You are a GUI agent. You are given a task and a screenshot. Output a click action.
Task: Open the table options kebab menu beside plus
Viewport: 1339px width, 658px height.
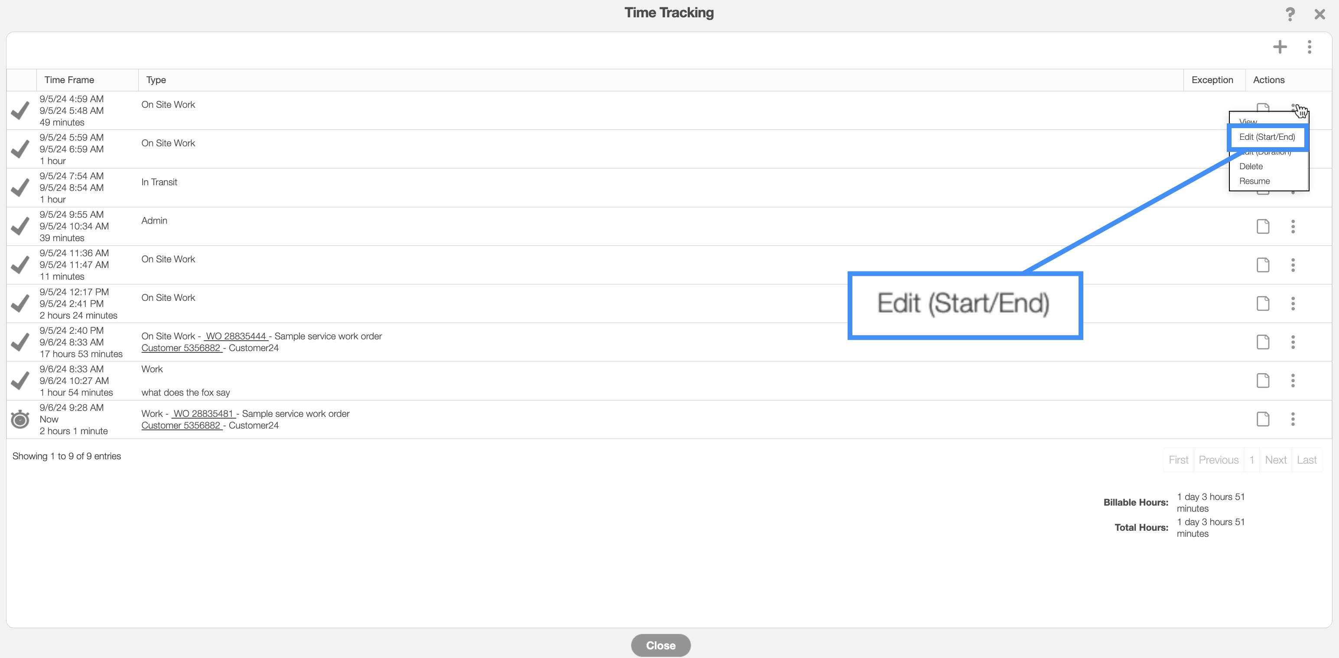click(x=1310, y=47)
